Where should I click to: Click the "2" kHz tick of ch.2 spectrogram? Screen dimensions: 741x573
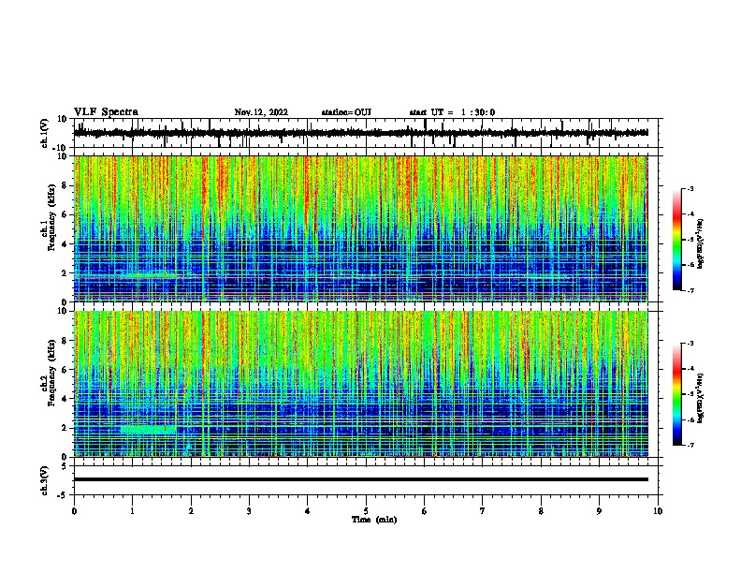point(65,428)
